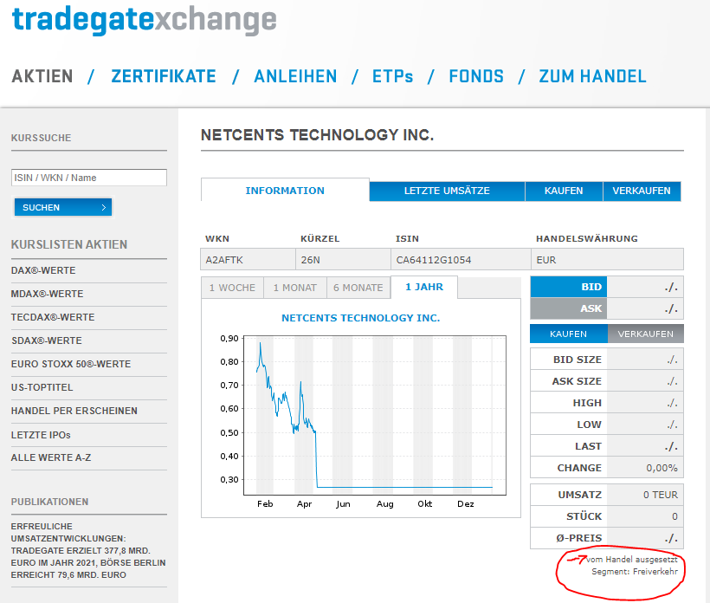Focus the ISIN / WKN / Name search field

coord(89,178)
